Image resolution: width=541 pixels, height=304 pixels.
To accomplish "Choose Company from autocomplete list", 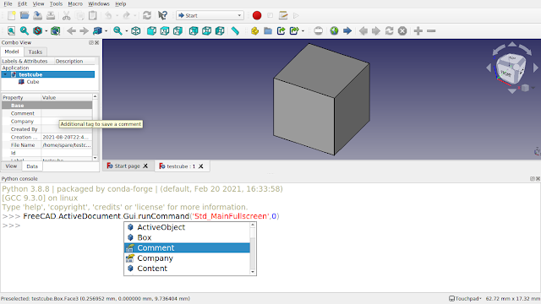I will (187, 258).
